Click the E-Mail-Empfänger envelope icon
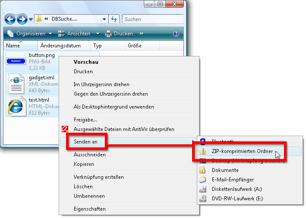The image size is (306, 218). pyautogui.click(x=203, y=180)
